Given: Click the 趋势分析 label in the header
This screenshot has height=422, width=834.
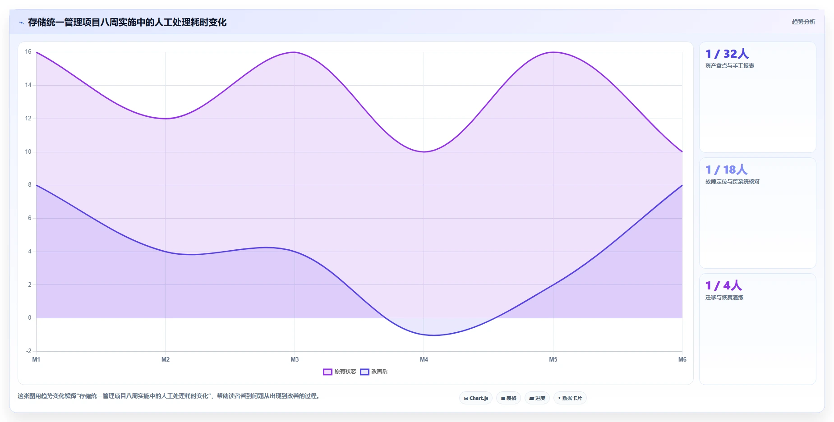Looking at the screenshot, I should [x=803, y=22].
